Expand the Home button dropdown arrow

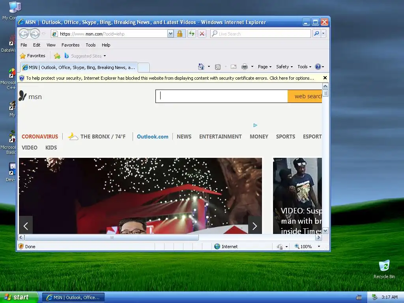tap(209, 67)
